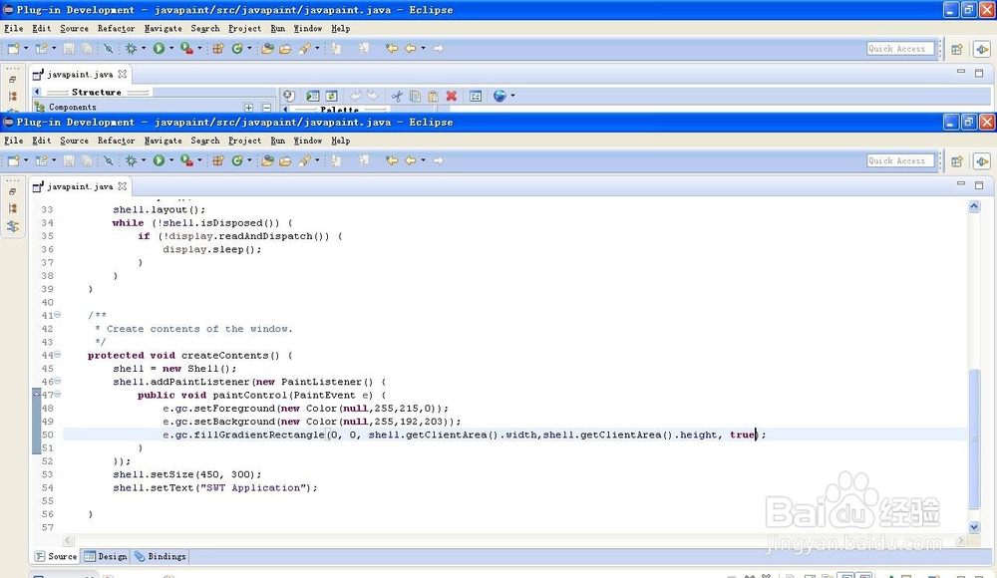Click New Java Package icon in front window
Screen dimensions: 997x578
tap(218, 160)
